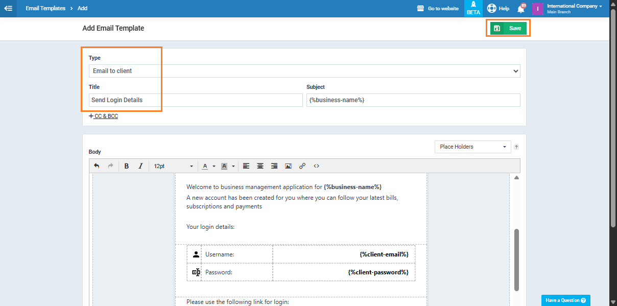Align body text to the left

246,166
